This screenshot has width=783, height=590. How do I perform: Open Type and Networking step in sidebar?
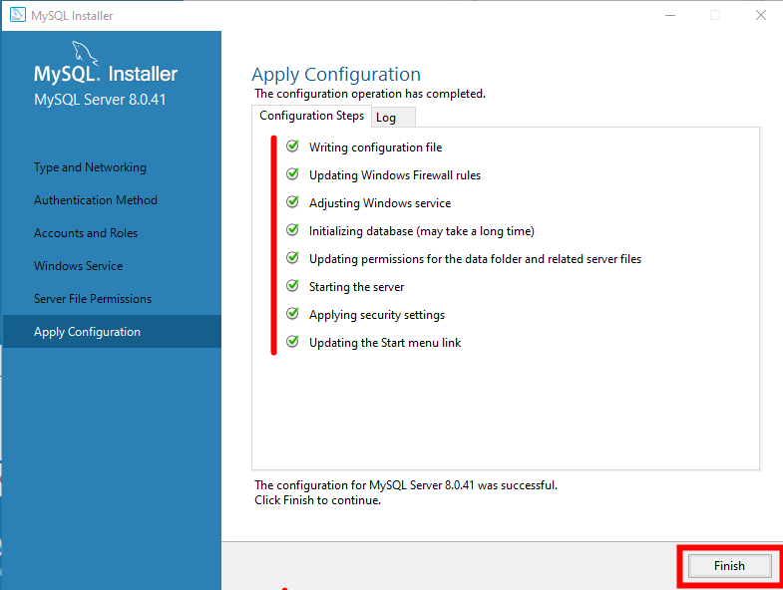[x=90, y=167]
